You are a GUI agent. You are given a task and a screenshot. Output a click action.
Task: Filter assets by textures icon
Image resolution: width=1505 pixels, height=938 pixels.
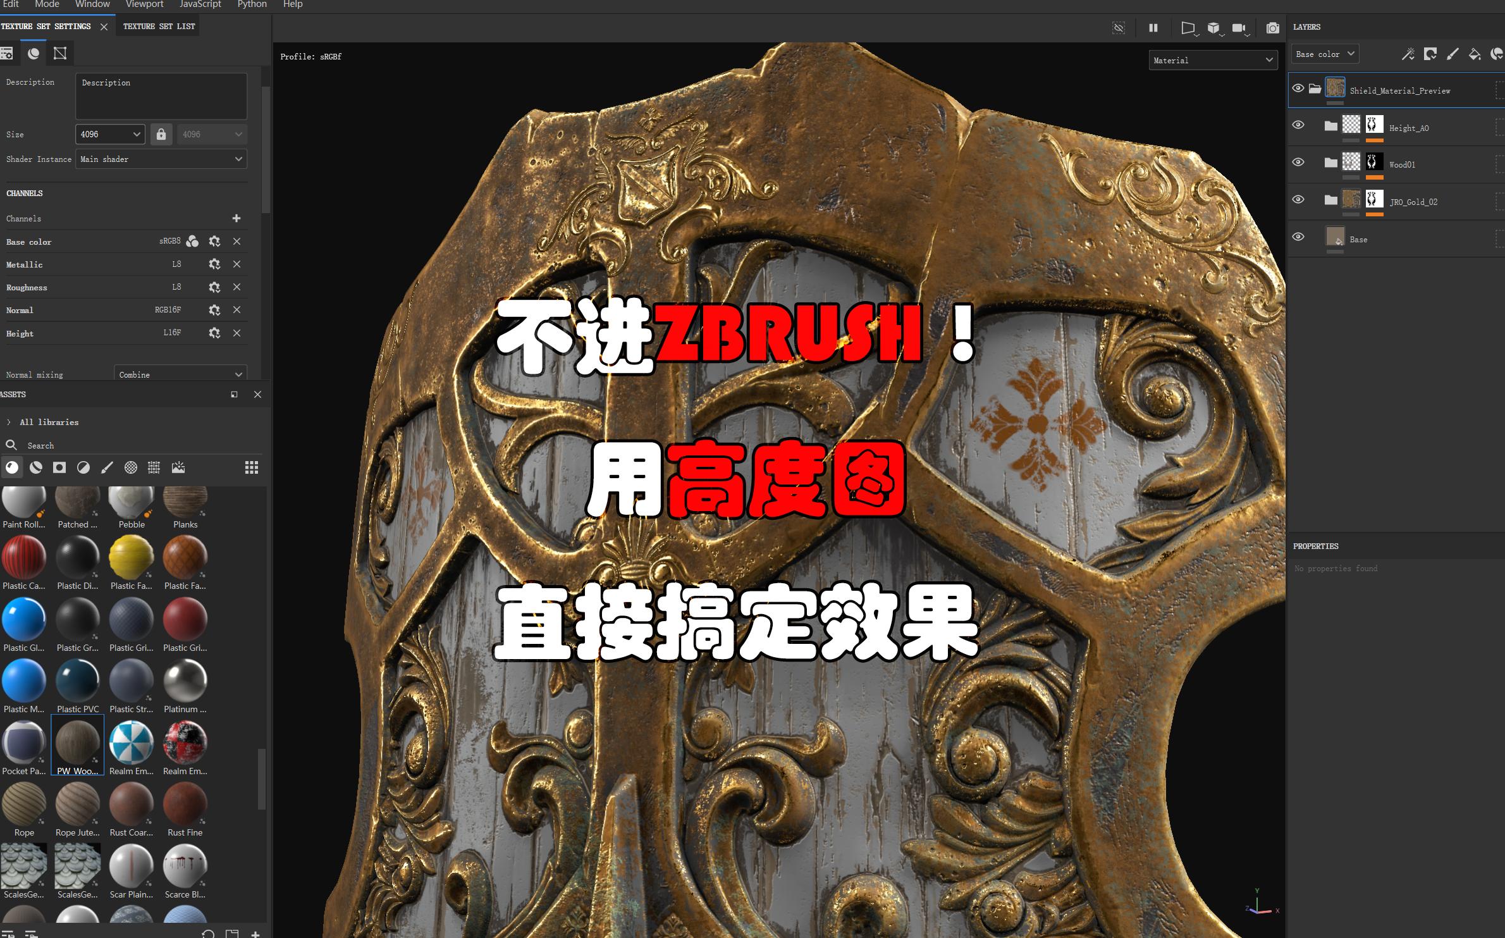154,467
